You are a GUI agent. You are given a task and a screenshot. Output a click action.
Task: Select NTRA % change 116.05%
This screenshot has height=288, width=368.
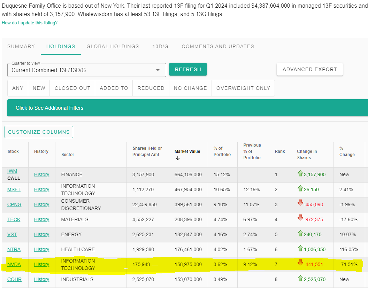point(349,250)
